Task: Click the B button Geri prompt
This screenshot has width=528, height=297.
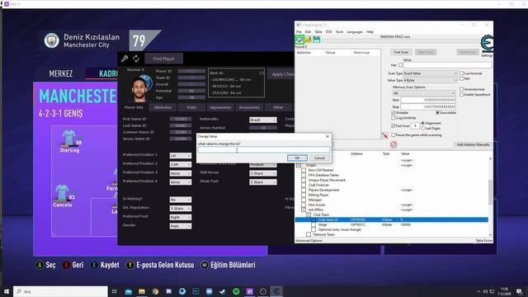Action: [x=73, y=265]
